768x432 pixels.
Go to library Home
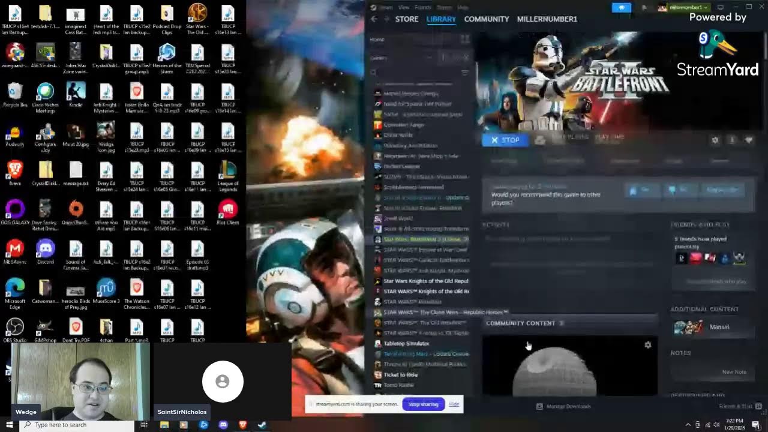[377, 40]
